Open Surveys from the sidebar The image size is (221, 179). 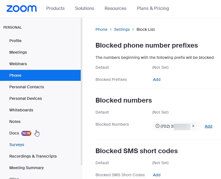pyautogui.click(x=17, y=145)
